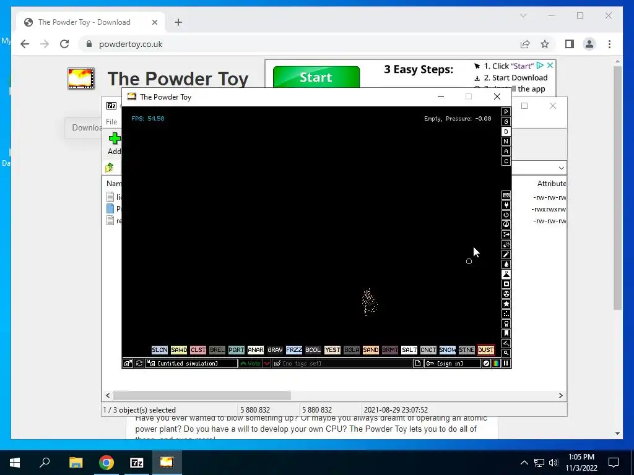Click the new blank simulation page icon

pos(418,364)
